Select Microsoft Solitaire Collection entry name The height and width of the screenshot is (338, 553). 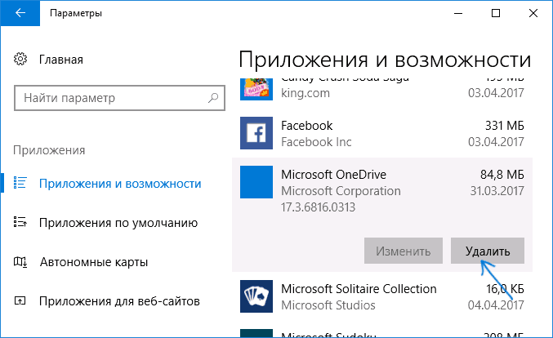(359, 289)
